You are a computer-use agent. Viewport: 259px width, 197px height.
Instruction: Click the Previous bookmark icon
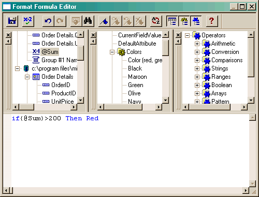128,21
